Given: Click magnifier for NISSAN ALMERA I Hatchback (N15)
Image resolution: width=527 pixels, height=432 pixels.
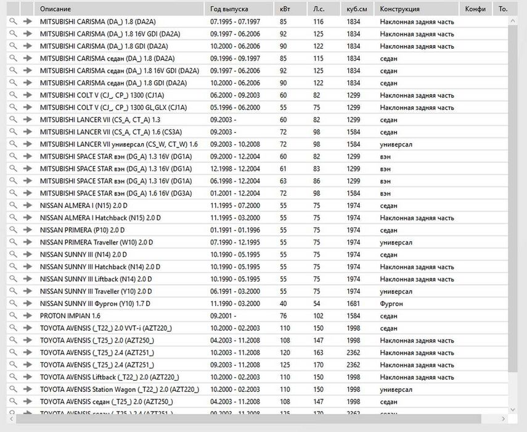Looking at the screenshot, I should pyautogui.click(x=13, y=218).
